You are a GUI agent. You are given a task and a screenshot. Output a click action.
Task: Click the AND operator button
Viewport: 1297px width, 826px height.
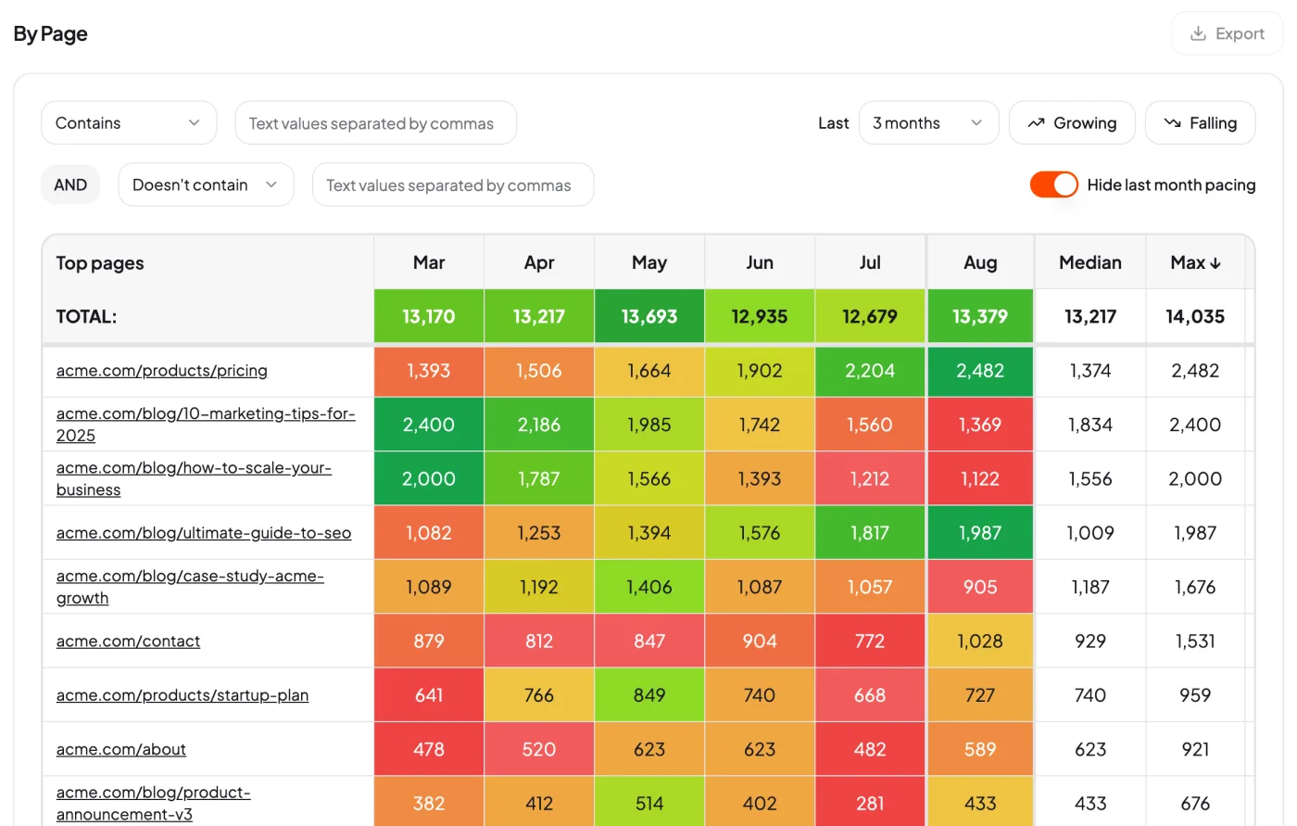click(70, 184)
